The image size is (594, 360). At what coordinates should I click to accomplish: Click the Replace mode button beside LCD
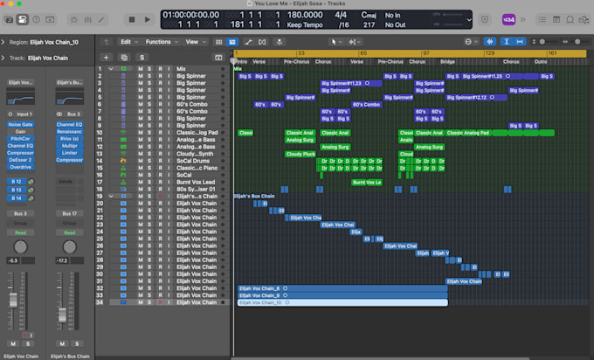point(485,19)
